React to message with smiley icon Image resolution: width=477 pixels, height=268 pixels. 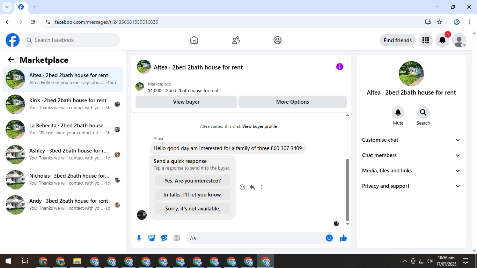(x=242, y=187)
